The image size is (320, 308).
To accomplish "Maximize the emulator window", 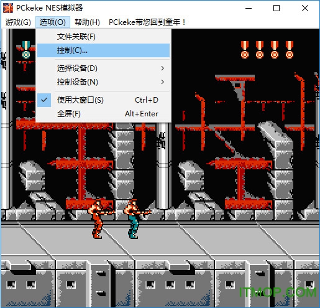I will click(x=277, y=8).
